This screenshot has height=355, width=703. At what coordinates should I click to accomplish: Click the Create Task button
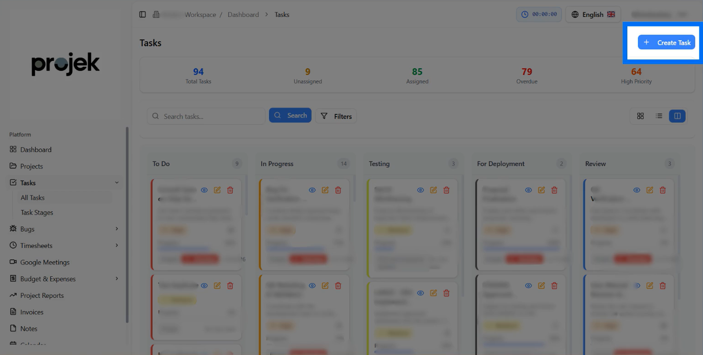pyautogui.click(x=666, y=43)
